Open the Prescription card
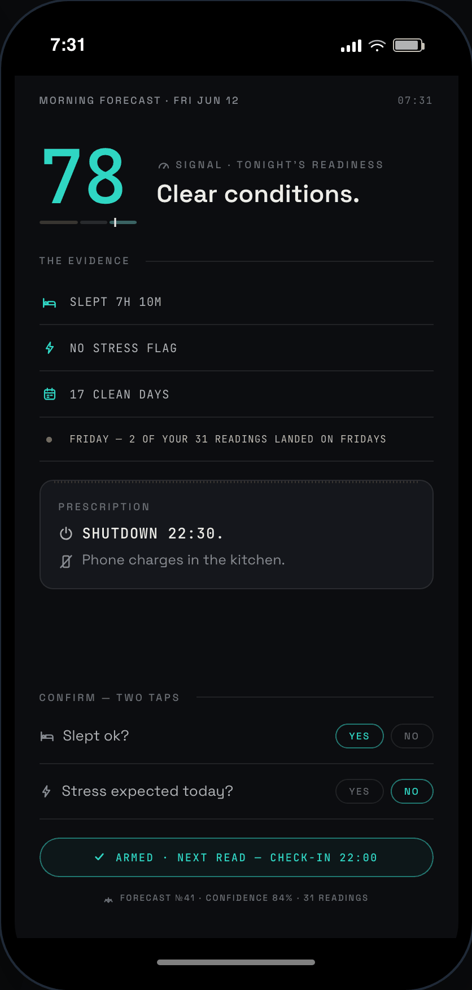472x990 pixels. [x=237, y=535]
